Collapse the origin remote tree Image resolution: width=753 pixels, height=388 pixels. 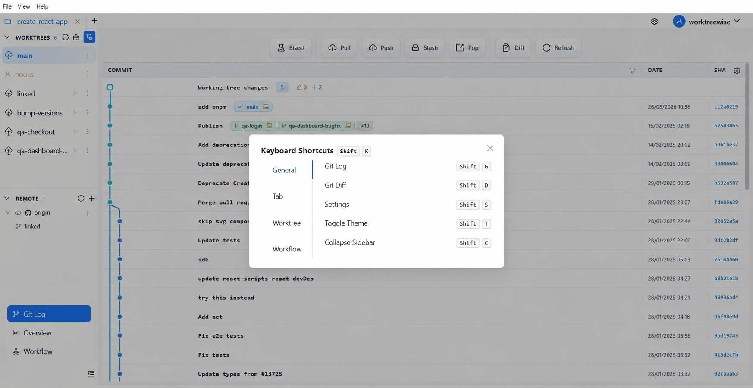tap(8, 213)
